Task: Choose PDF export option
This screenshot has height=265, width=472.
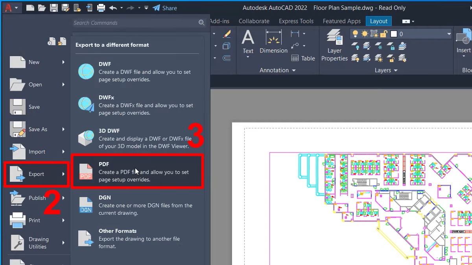Action: point(138,172)
